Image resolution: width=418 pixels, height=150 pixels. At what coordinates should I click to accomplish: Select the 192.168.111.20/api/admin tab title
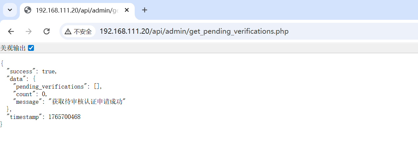77,10
